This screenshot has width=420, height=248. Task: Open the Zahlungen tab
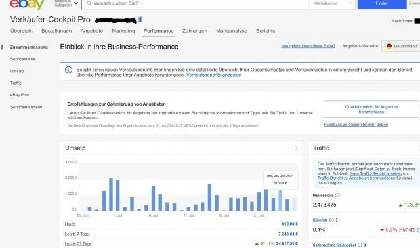tap(195, 31)
